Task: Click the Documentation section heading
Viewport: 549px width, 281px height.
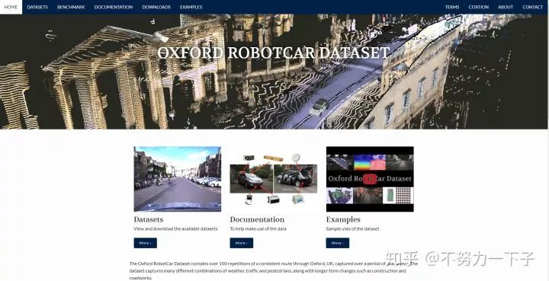Action: 257,219
